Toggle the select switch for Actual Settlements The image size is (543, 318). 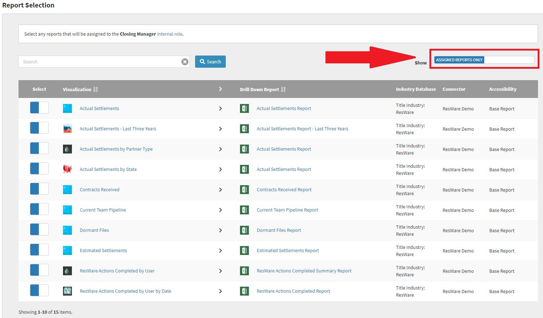(x=39, y=108)
